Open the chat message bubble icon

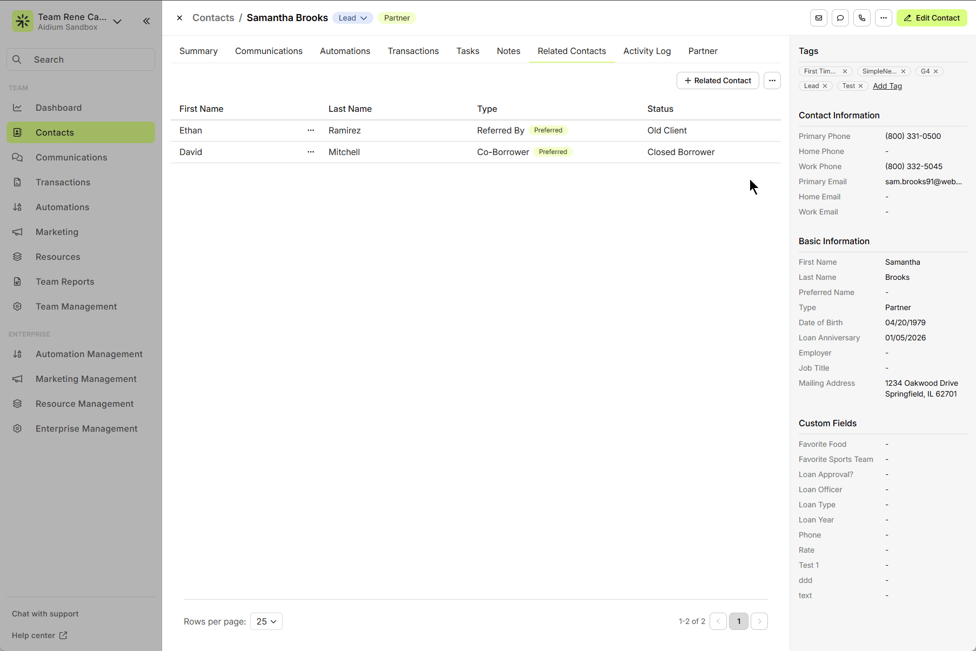840,18
